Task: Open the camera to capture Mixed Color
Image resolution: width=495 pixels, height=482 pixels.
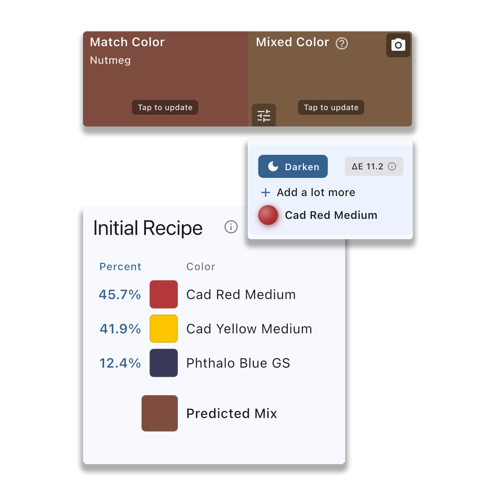Action: (x=398, y=45)
